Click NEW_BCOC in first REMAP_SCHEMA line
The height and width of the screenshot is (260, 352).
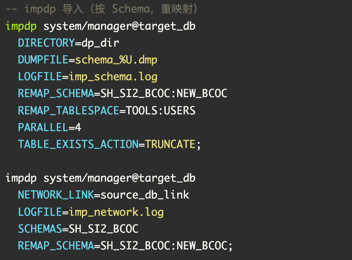coord(202,94)
